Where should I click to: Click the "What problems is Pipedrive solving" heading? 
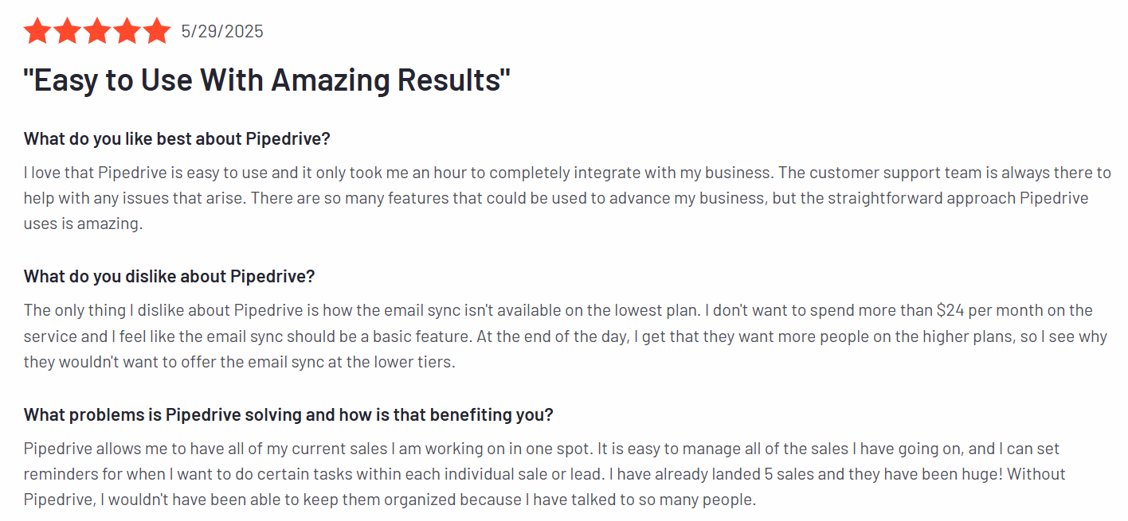click(x=288, y=415)
